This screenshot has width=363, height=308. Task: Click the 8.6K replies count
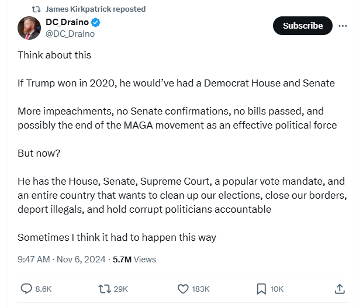[44, 289]
